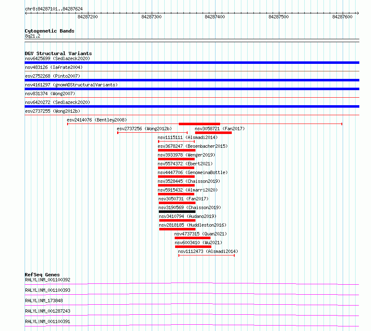
Task: Click the 84287200 ruler position
Action: point(88,17)
